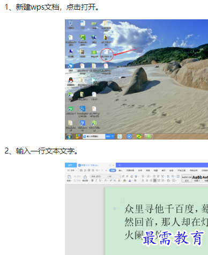
Task: Open the 页面布局 ribbon tab
Action: [130, 170]
